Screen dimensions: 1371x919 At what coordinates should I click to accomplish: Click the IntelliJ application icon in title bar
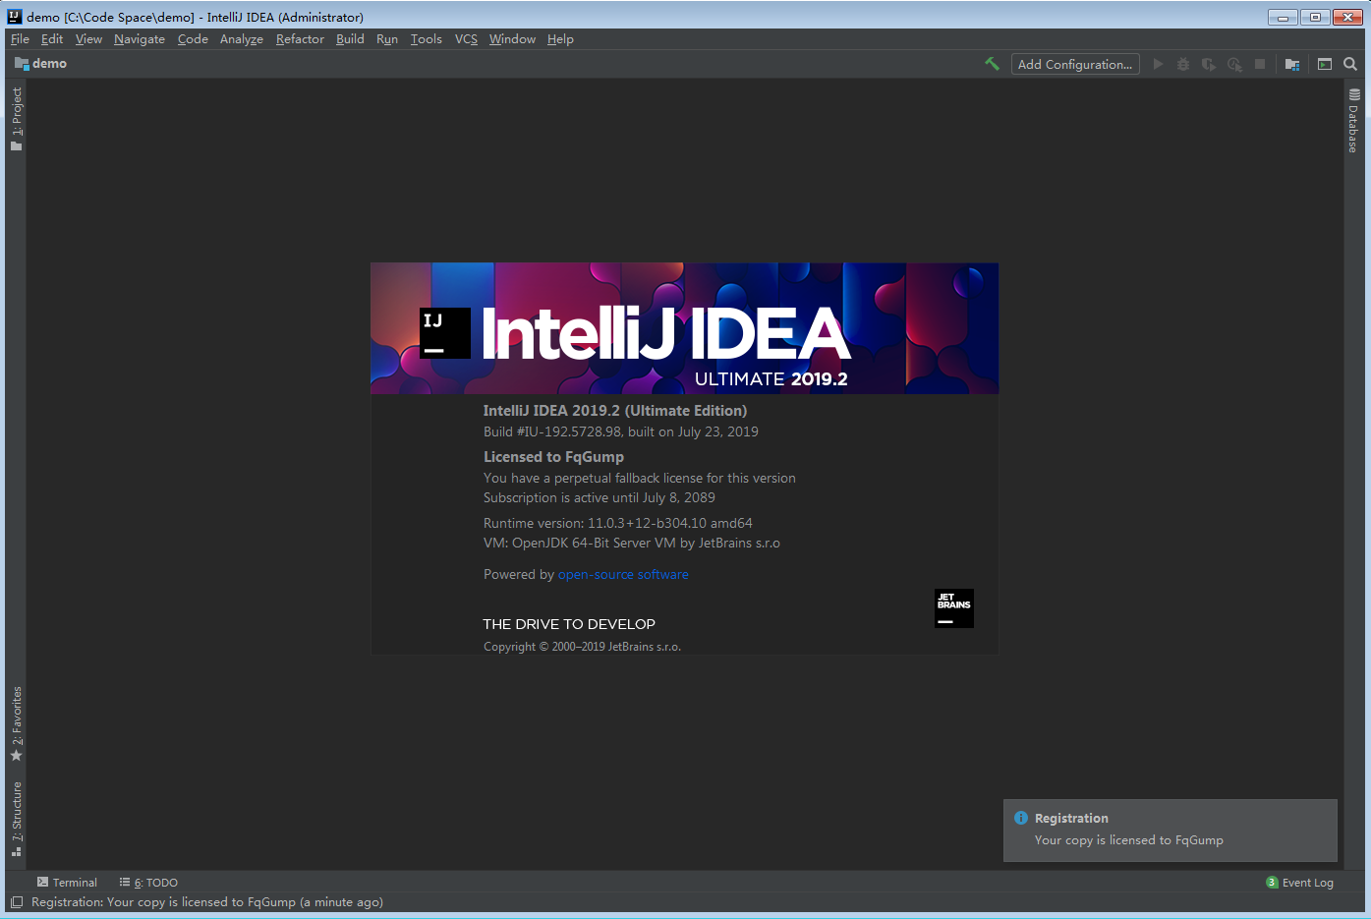click(15, 17)
